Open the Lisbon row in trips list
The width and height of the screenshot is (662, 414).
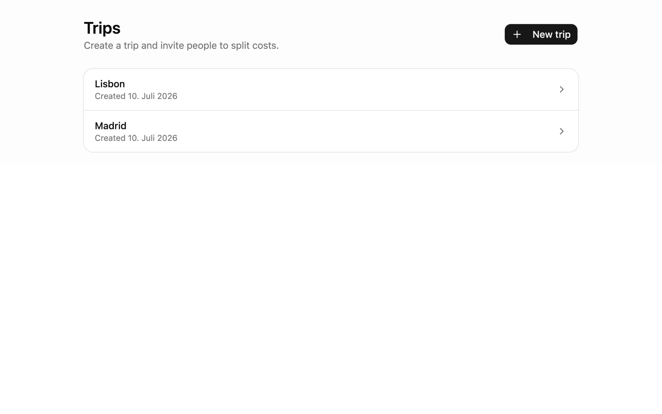pos(331,89)
